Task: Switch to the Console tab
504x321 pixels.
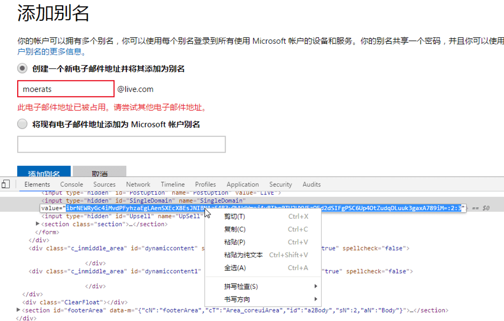Action: pos(72,185)
